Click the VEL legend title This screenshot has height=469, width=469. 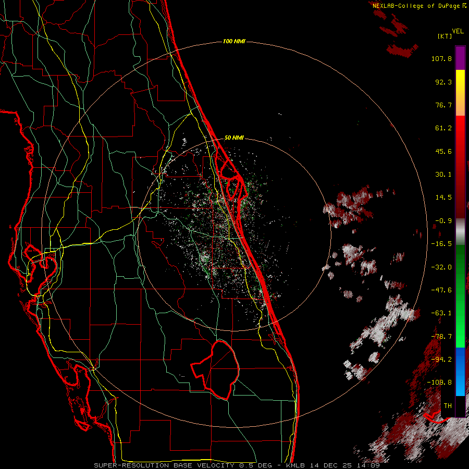pos(458,31)
